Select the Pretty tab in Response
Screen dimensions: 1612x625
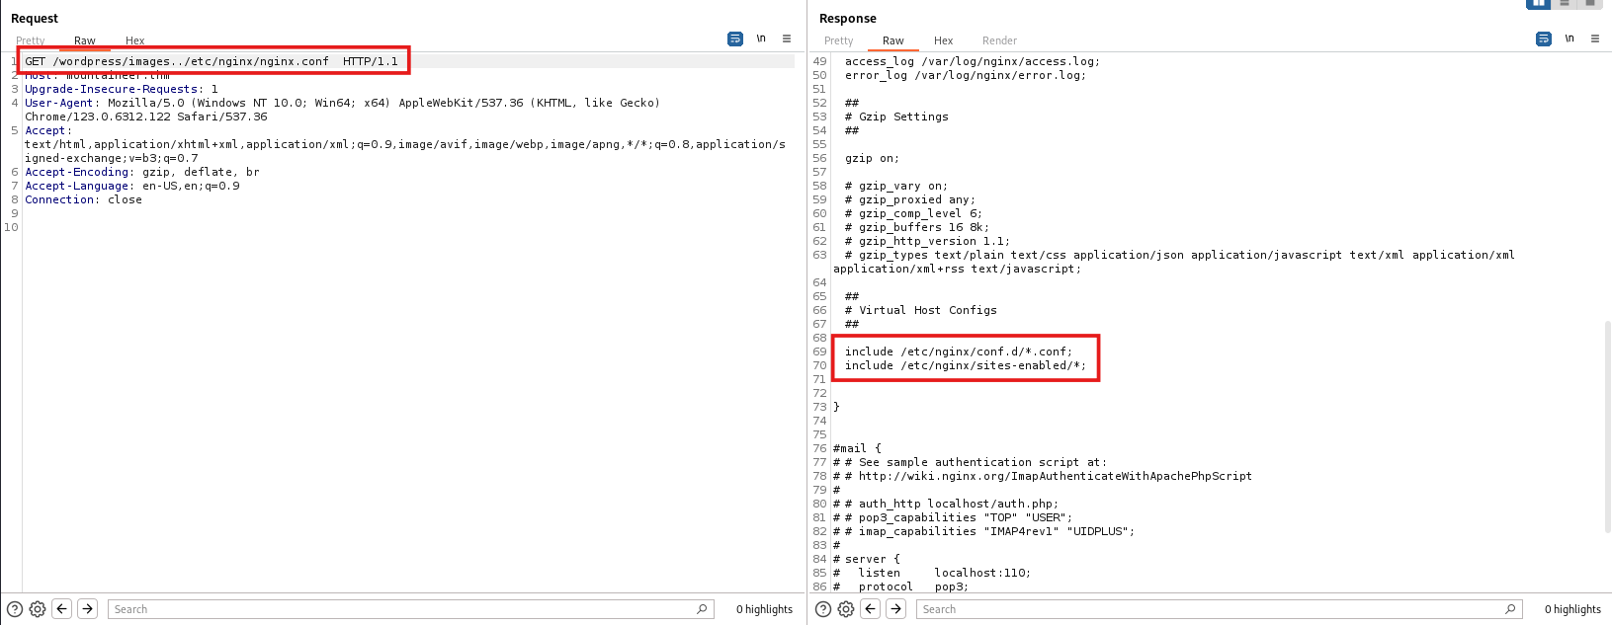tap(838, 40)
